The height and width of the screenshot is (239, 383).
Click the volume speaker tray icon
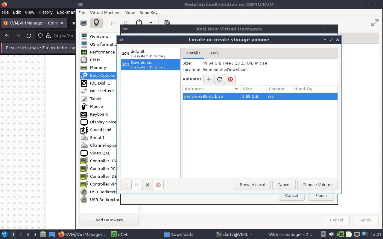tap(332, 235)
